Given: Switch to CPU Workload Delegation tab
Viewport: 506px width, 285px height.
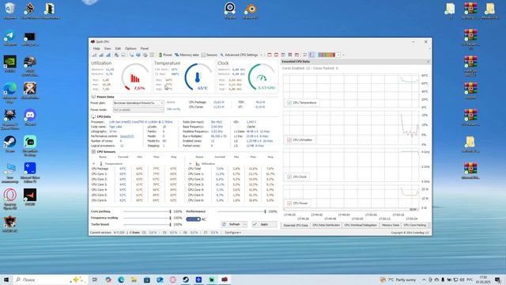Looking at the screenshot, I should click(x=361, y=225).
